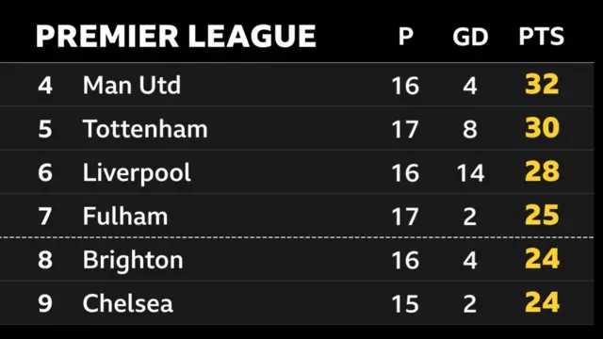
Task: Open the Man Utd team row
Action: 297,85
